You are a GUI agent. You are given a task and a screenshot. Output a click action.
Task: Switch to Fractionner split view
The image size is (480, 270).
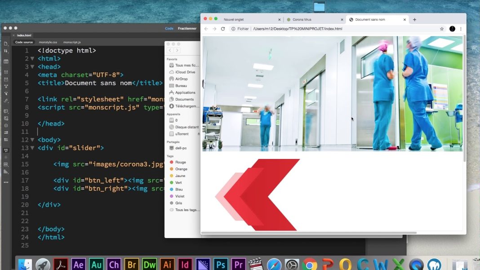(187, 28)
